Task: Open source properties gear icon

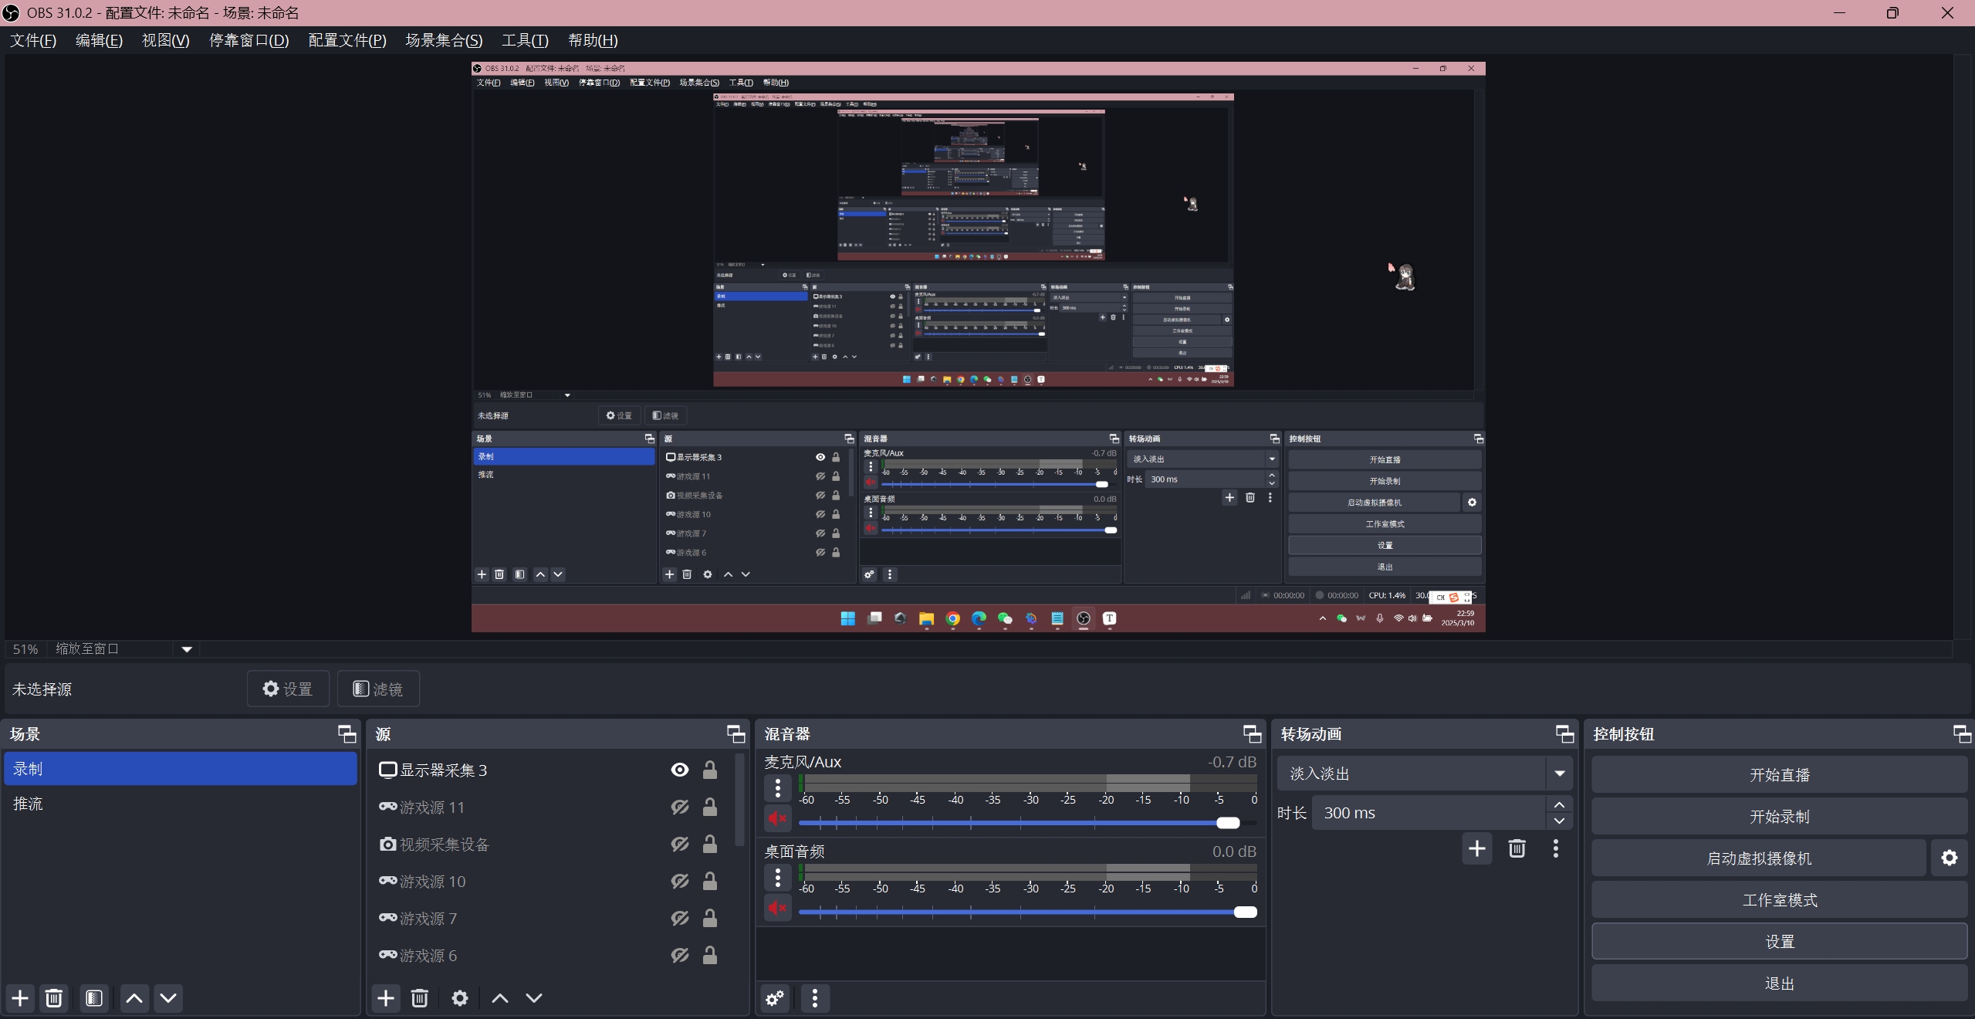Action: pyautogui.click(x=459, y=998)
